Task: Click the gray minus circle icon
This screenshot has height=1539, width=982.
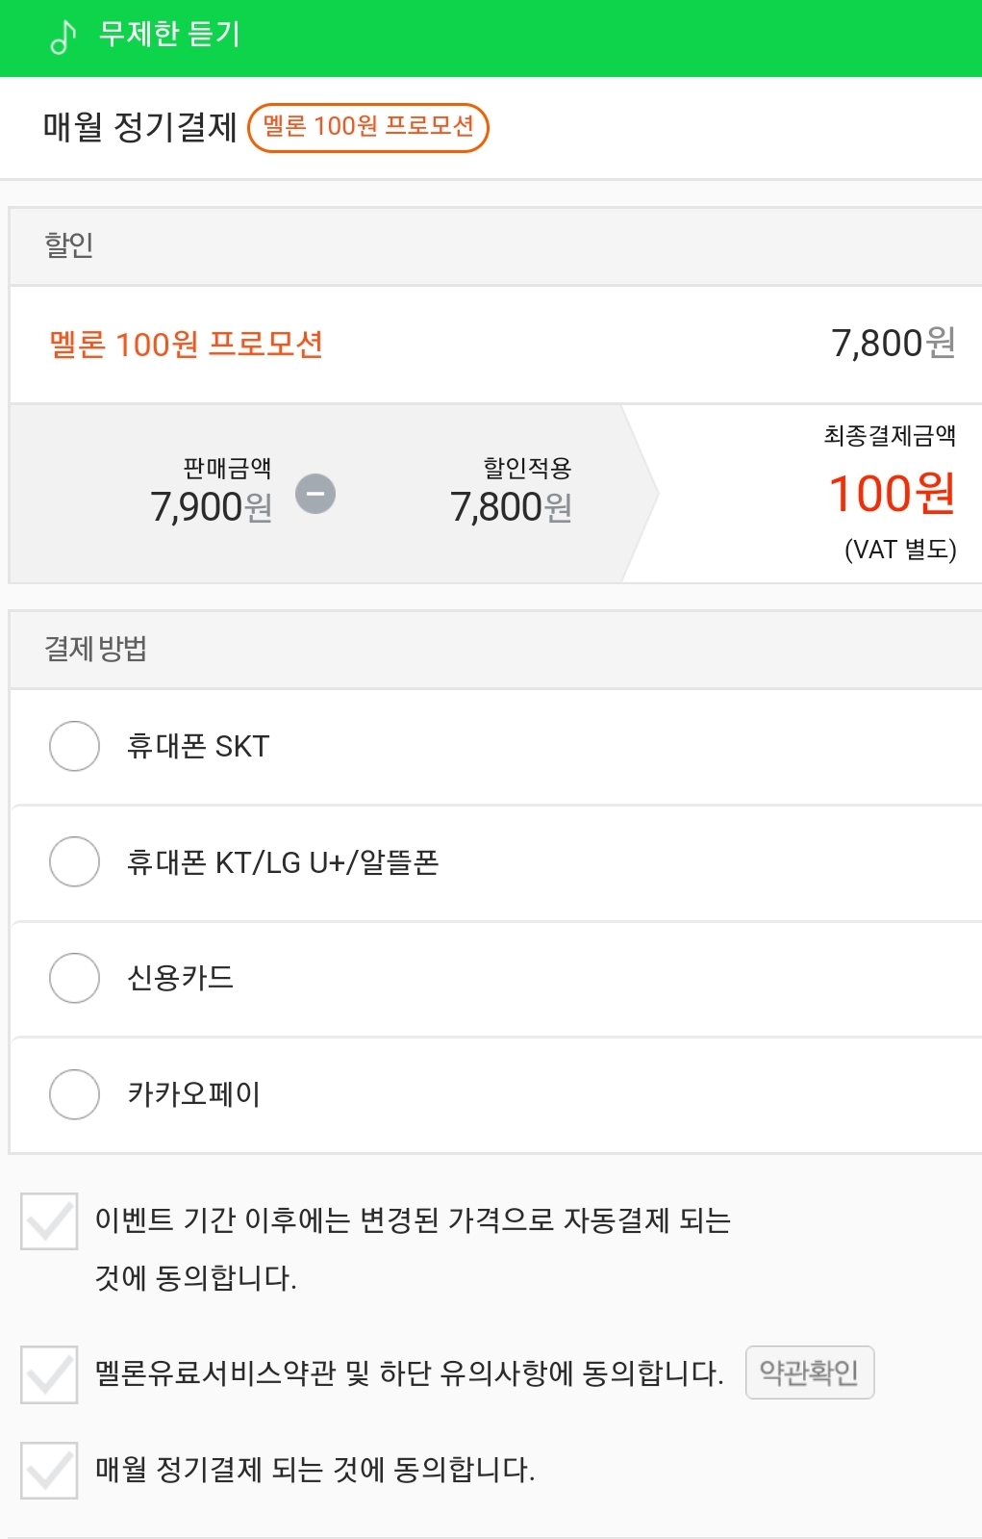Action: [315, 494]
